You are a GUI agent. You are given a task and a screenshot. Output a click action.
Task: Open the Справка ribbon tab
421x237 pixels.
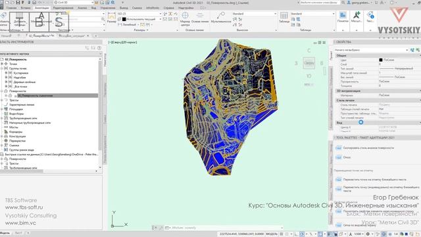(168, 8)
